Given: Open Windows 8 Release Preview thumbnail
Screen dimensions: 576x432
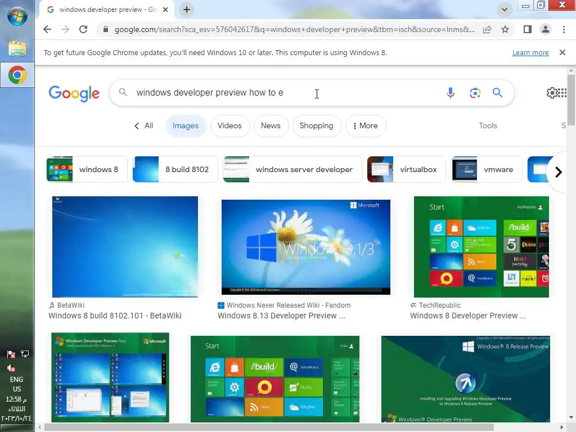Looking at the screenshot, I should 465,379.
